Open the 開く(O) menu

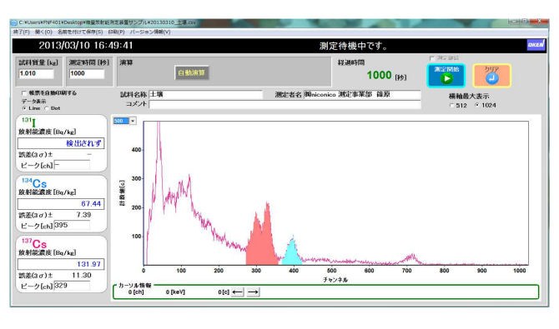43,32
